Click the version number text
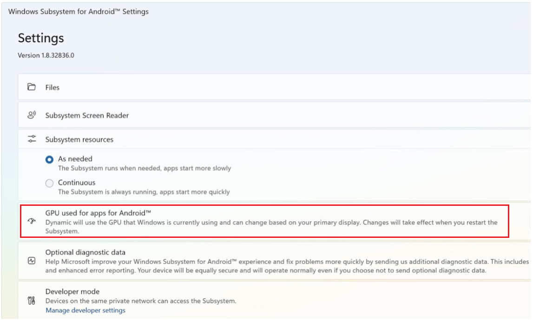 46,55
